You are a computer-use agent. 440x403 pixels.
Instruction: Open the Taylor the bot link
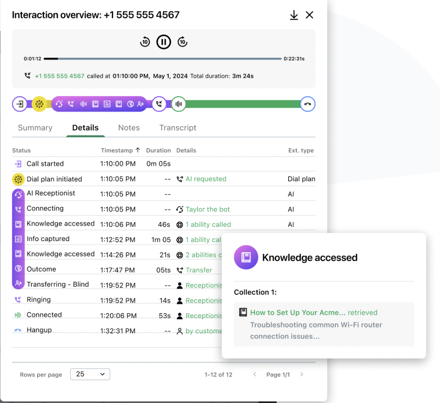pos(207,209)
